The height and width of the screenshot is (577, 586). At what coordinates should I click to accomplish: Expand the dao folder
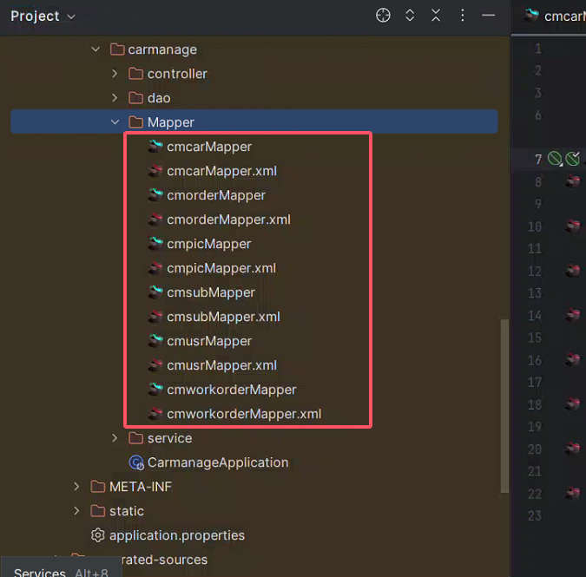coord(115,98)
